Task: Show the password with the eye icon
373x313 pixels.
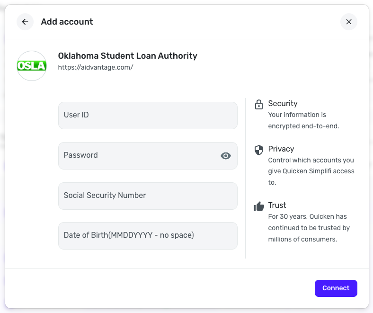Action: pos(226,156)
